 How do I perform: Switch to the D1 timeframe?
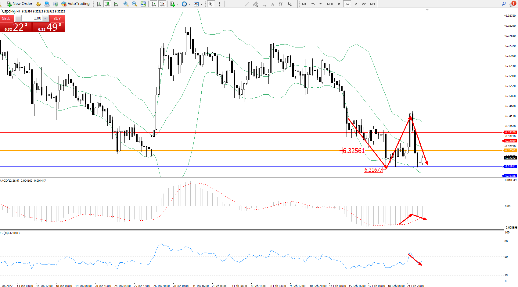(355, 4)
